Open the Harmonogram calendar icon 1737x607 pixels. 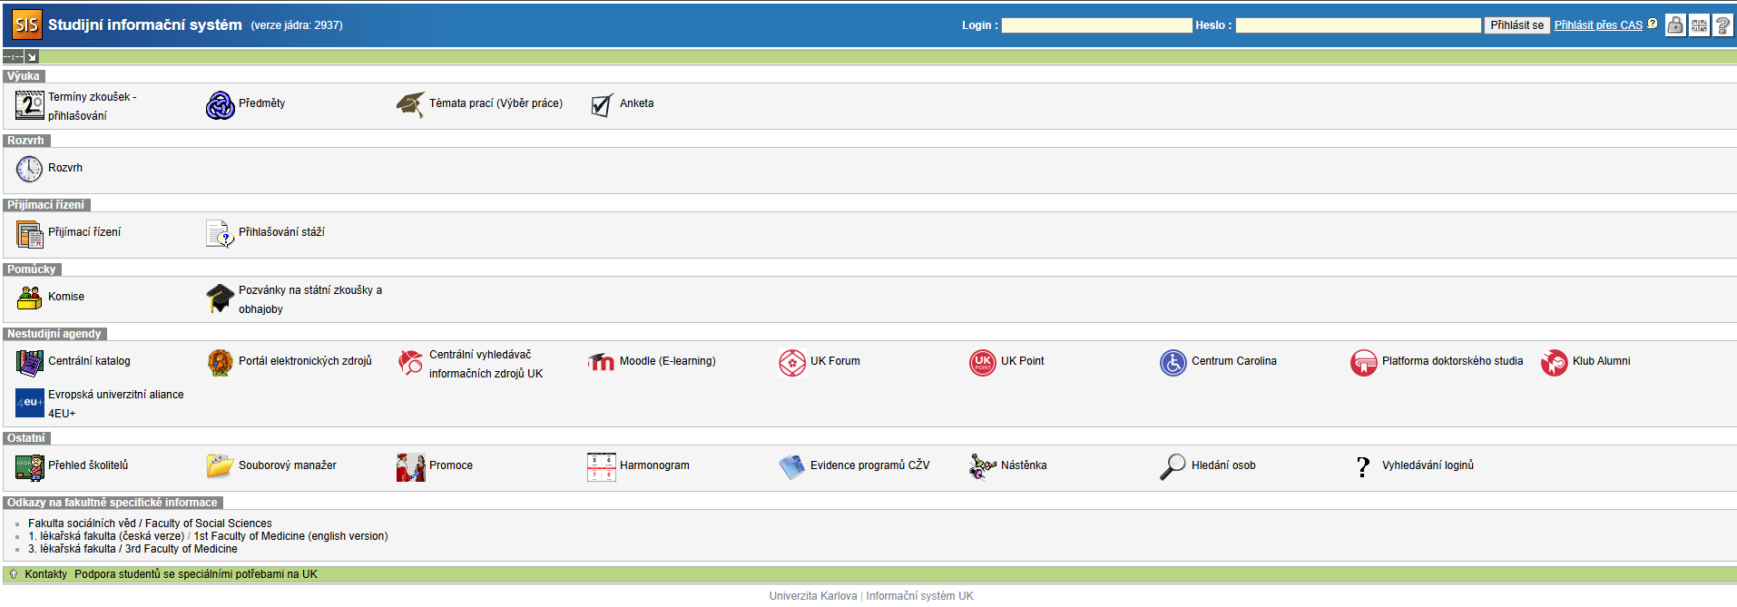602,467
